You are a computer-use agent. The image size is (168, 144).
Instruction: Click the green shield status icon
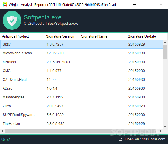point(12,20)
